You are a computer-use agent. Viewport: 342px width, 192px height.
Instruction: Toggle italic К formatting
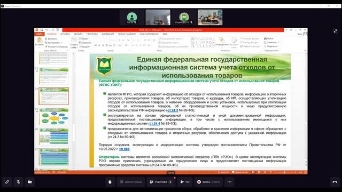[x=99, y=45]
